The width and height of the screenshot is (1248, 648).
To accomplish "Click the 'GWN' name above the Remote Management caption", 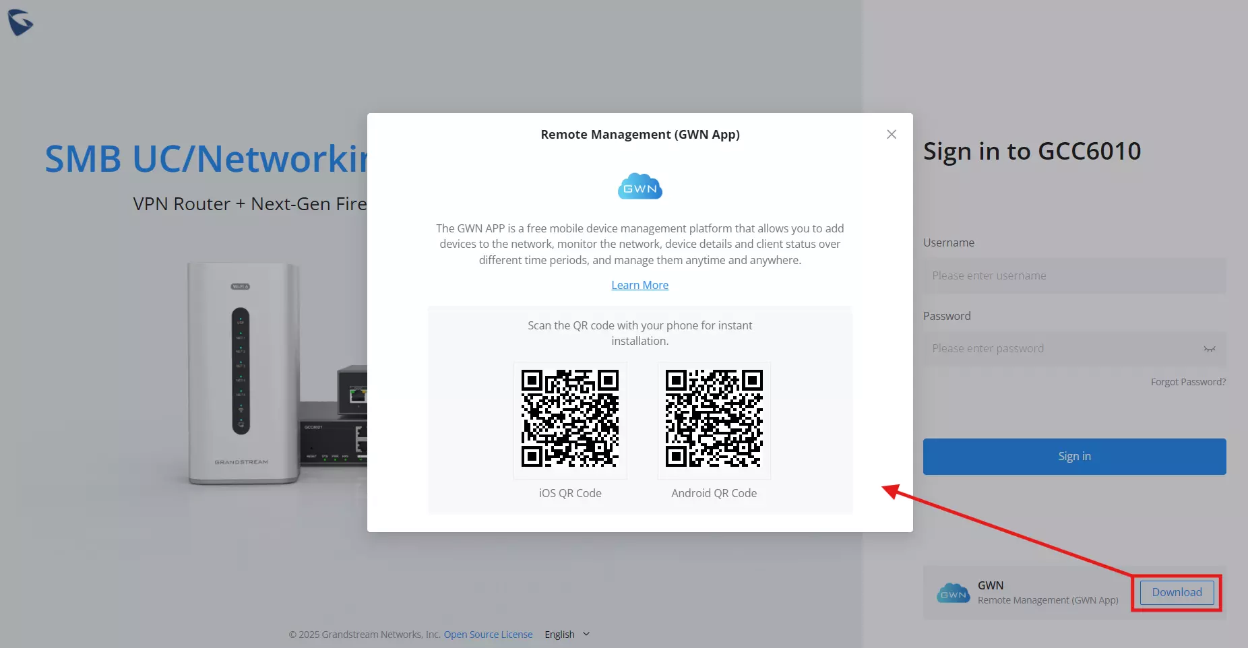I will 991,585.
